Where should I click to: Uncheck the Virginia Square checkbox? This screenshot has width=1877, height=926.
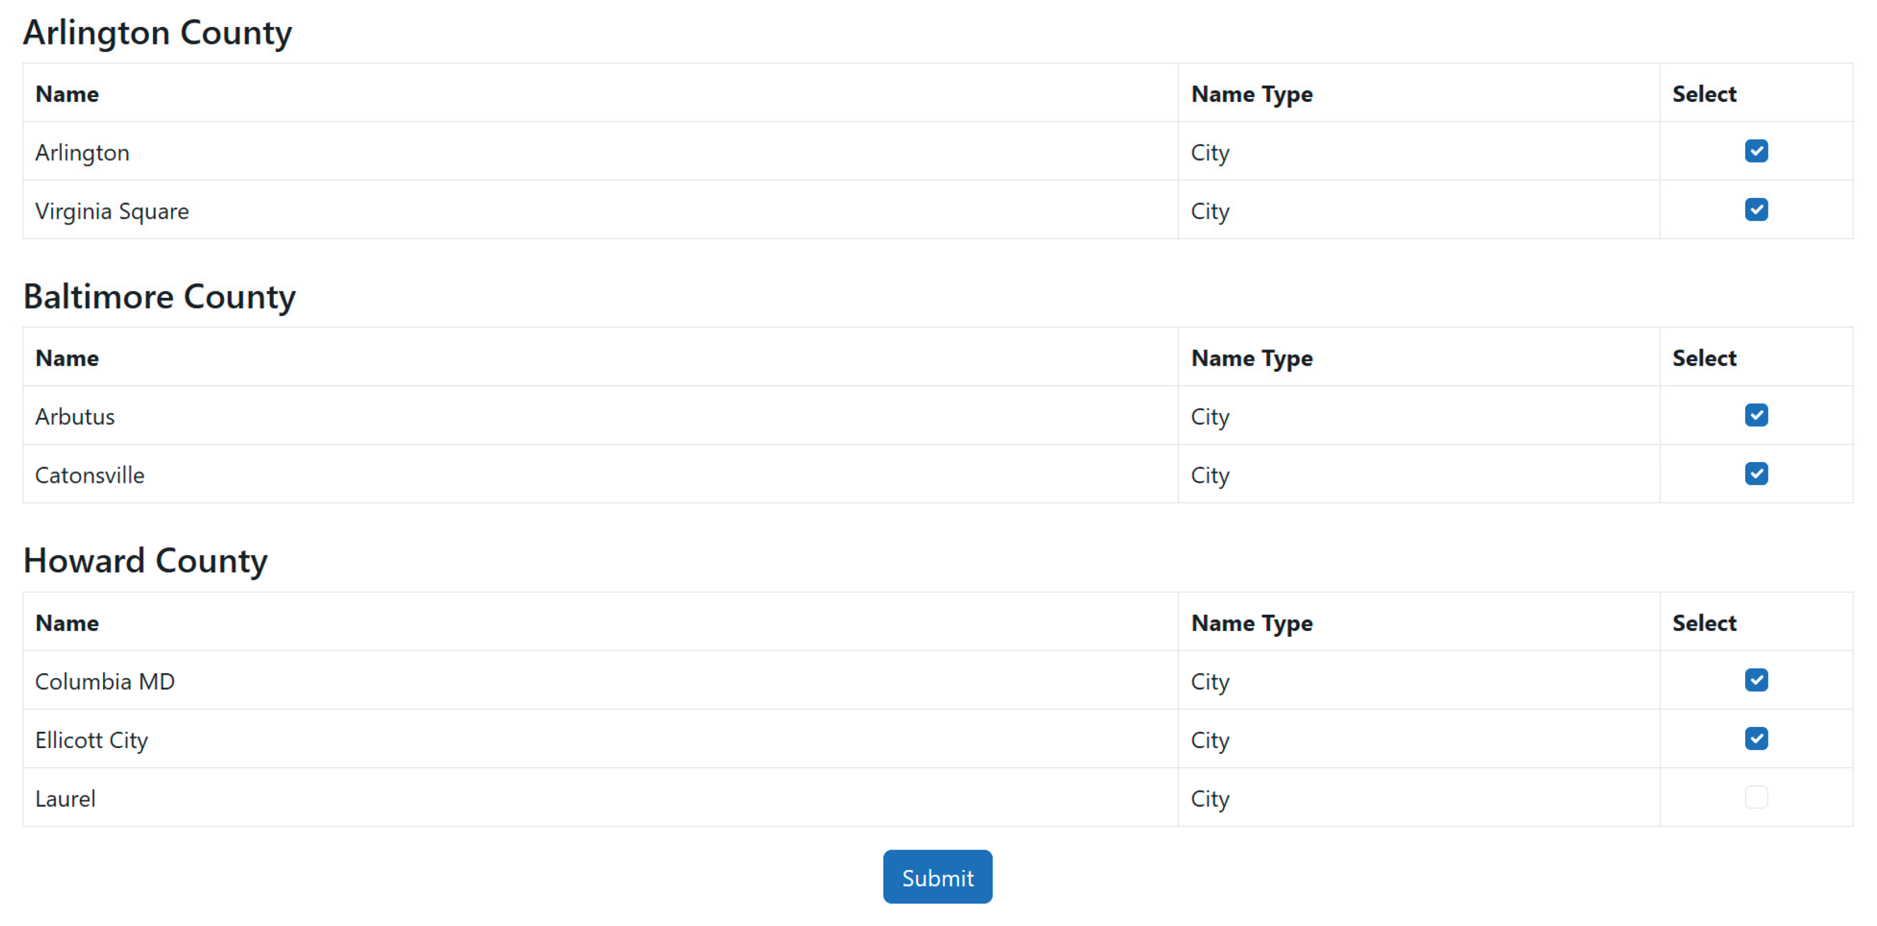pyautogui.click(x=1756, y=209)
